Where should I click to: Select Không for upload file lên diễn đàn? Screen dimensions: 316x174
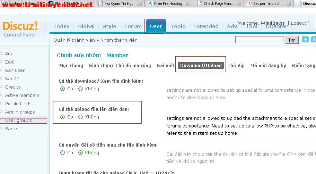[80, 117]
